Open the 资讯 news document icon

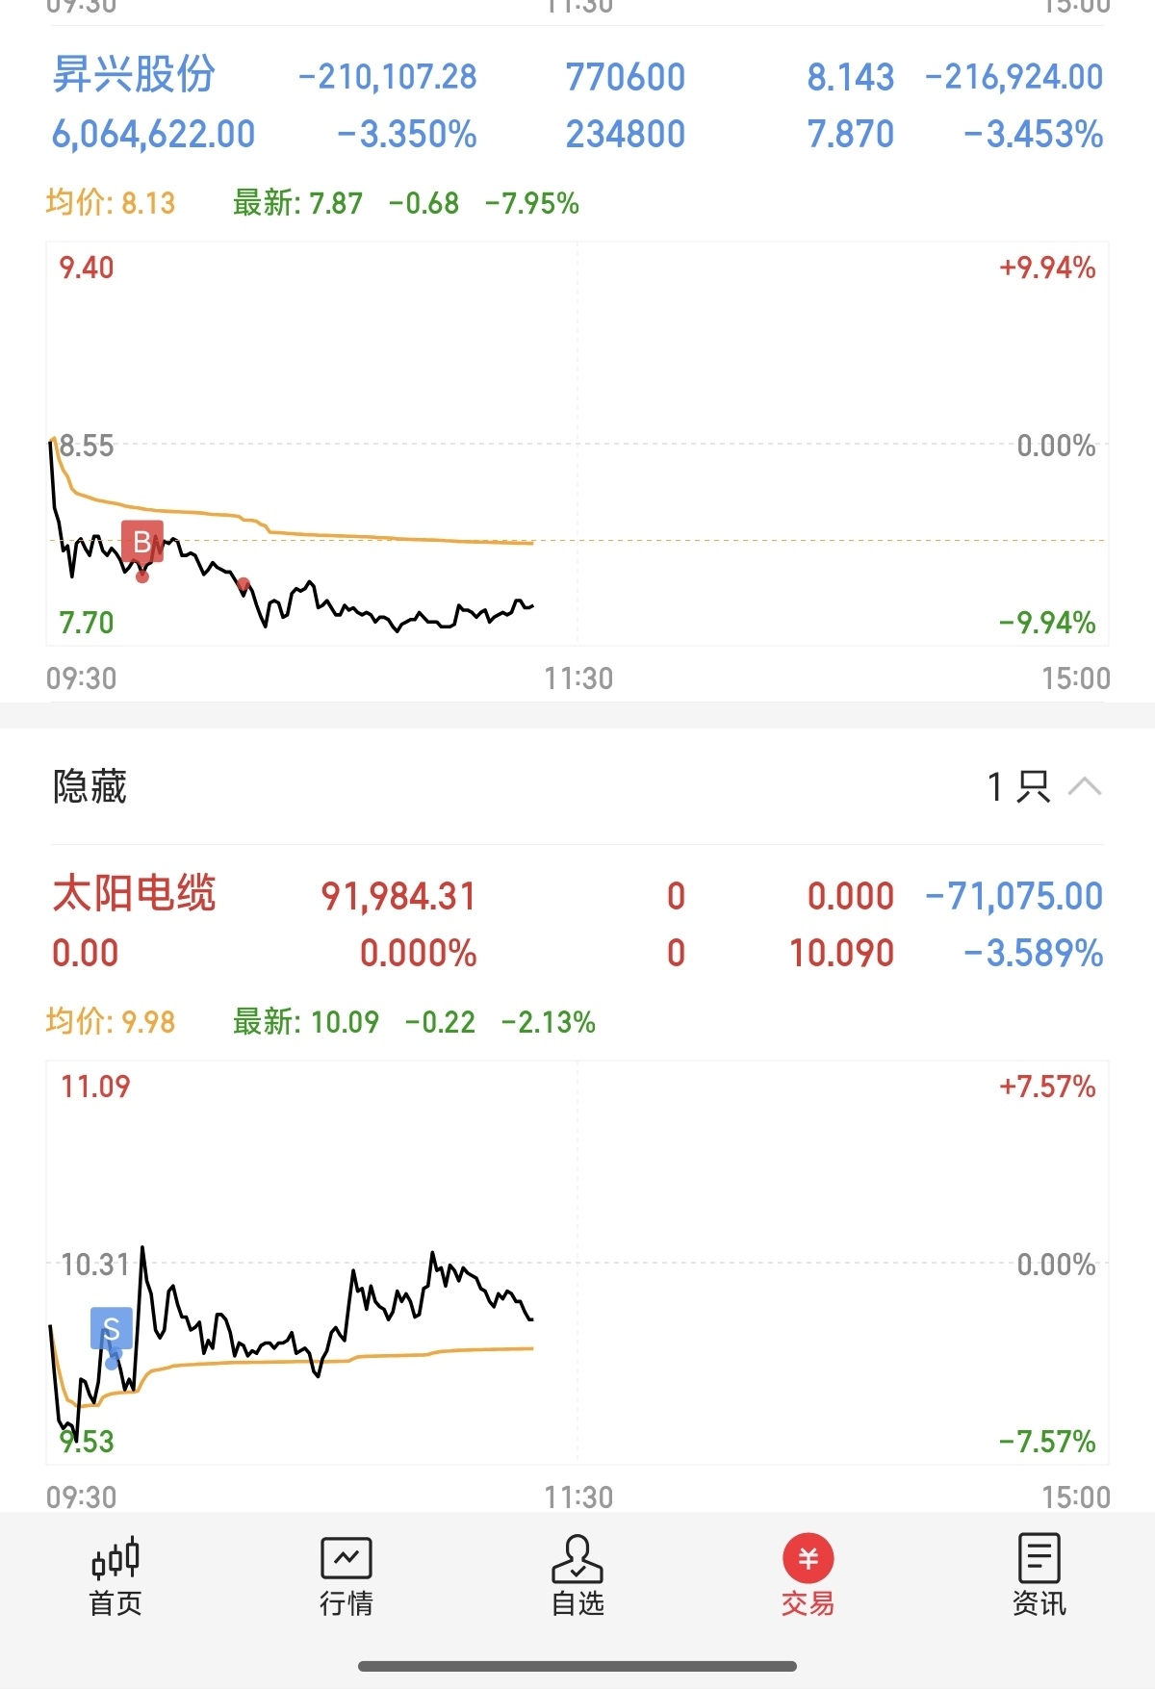pyautogui.click(x=1039, y=1558)
